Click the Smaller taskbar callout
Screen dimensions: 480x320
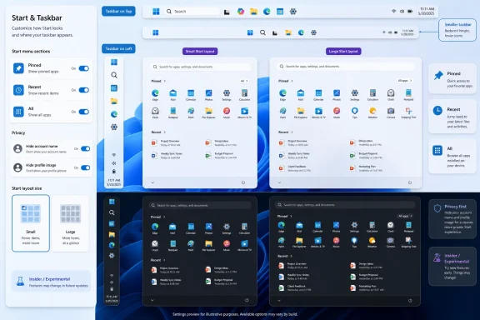457,30
